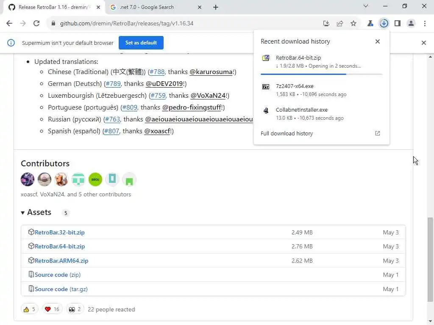Viewport: 434px width, 325px height.
Task: Click the install app icon in address bar
Action: pos(326,24)
